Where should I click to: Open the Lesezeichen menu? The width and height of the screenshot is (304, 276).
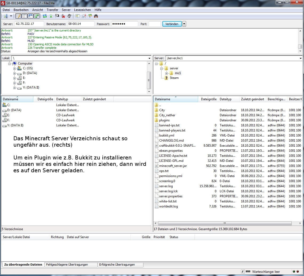82,10
